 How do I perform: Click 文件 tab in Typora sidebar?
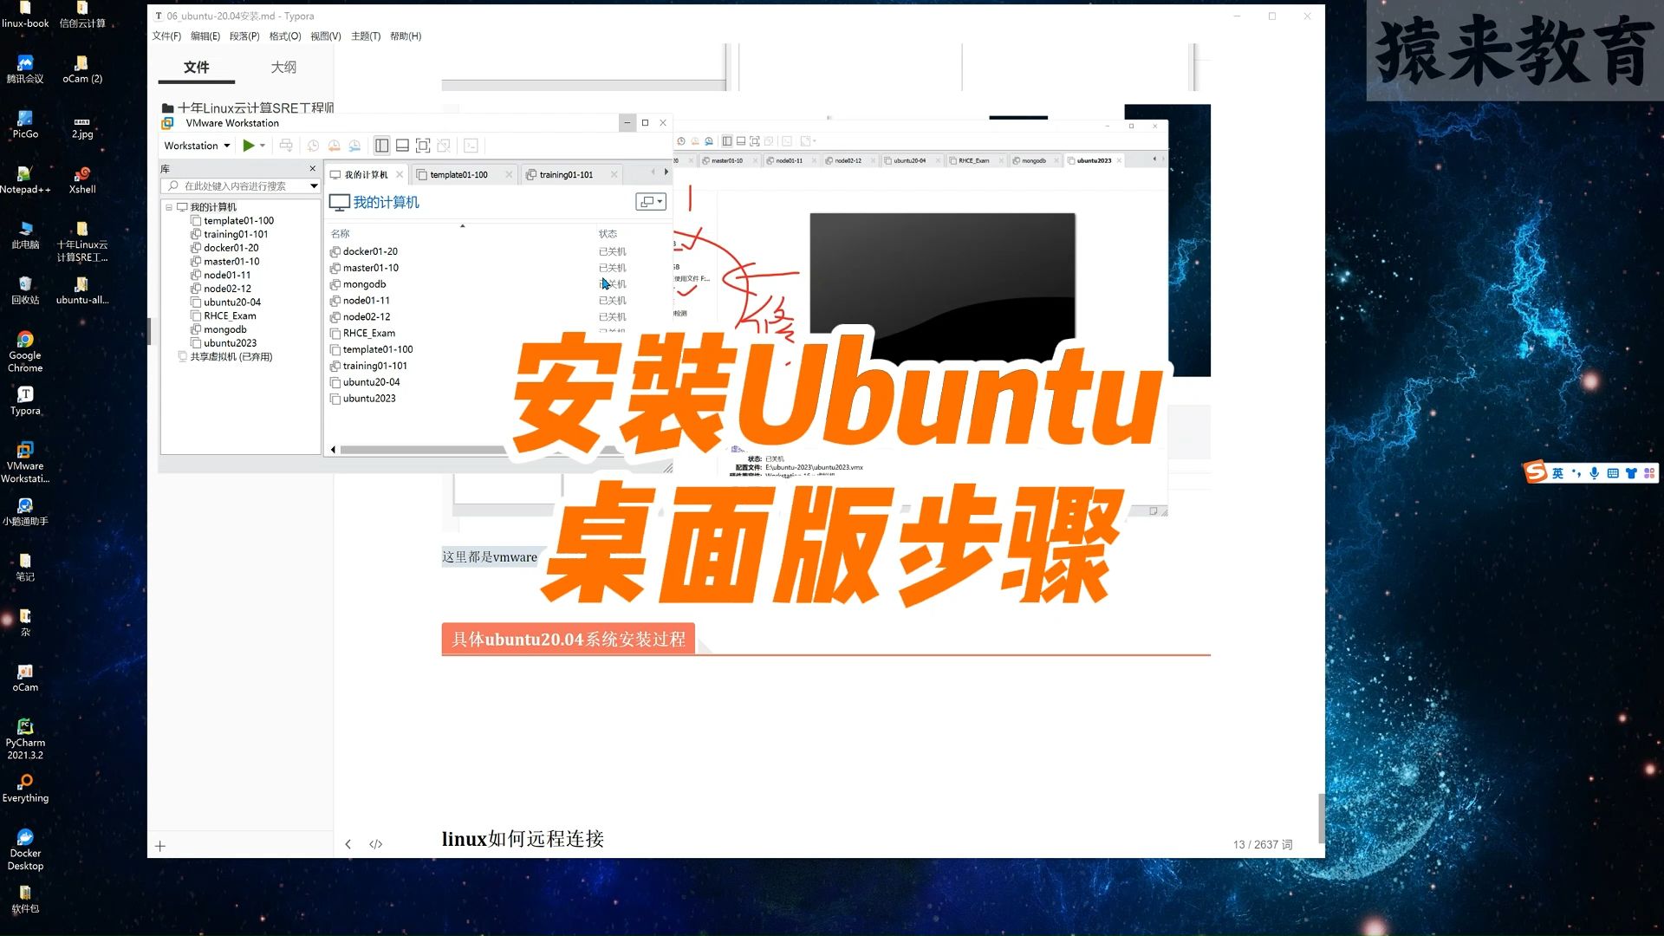[195, 65]
